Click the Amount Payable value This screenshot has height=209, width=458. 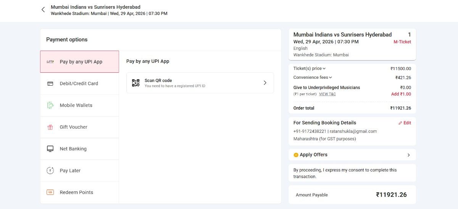pos(391,195)
